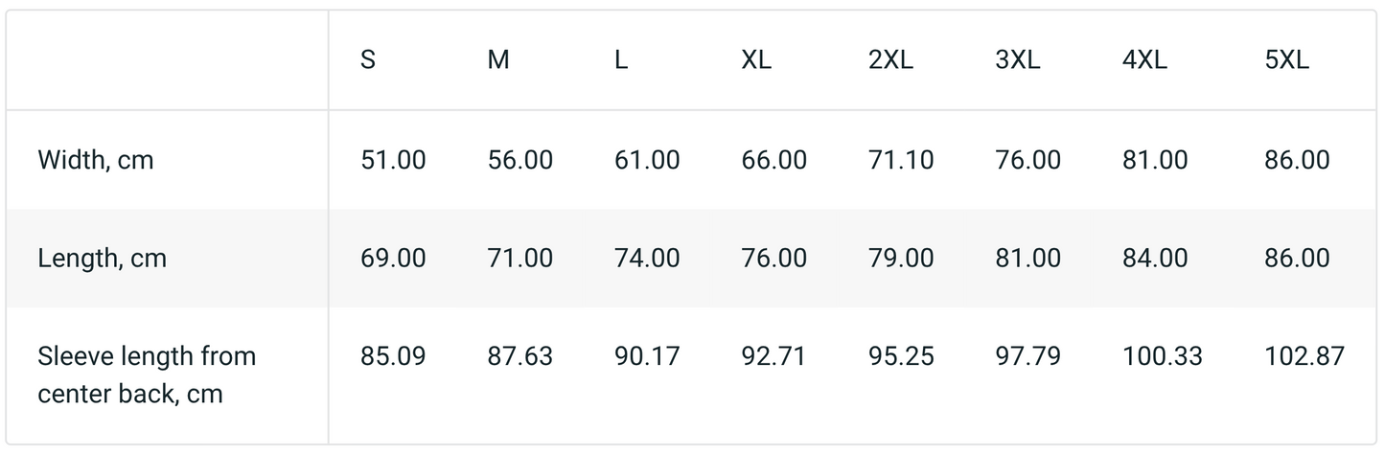Click the XL size column header

(756, 60)
